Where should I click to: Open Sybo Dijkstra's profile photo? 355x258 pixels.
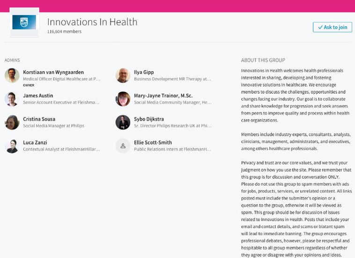point(123,122)
